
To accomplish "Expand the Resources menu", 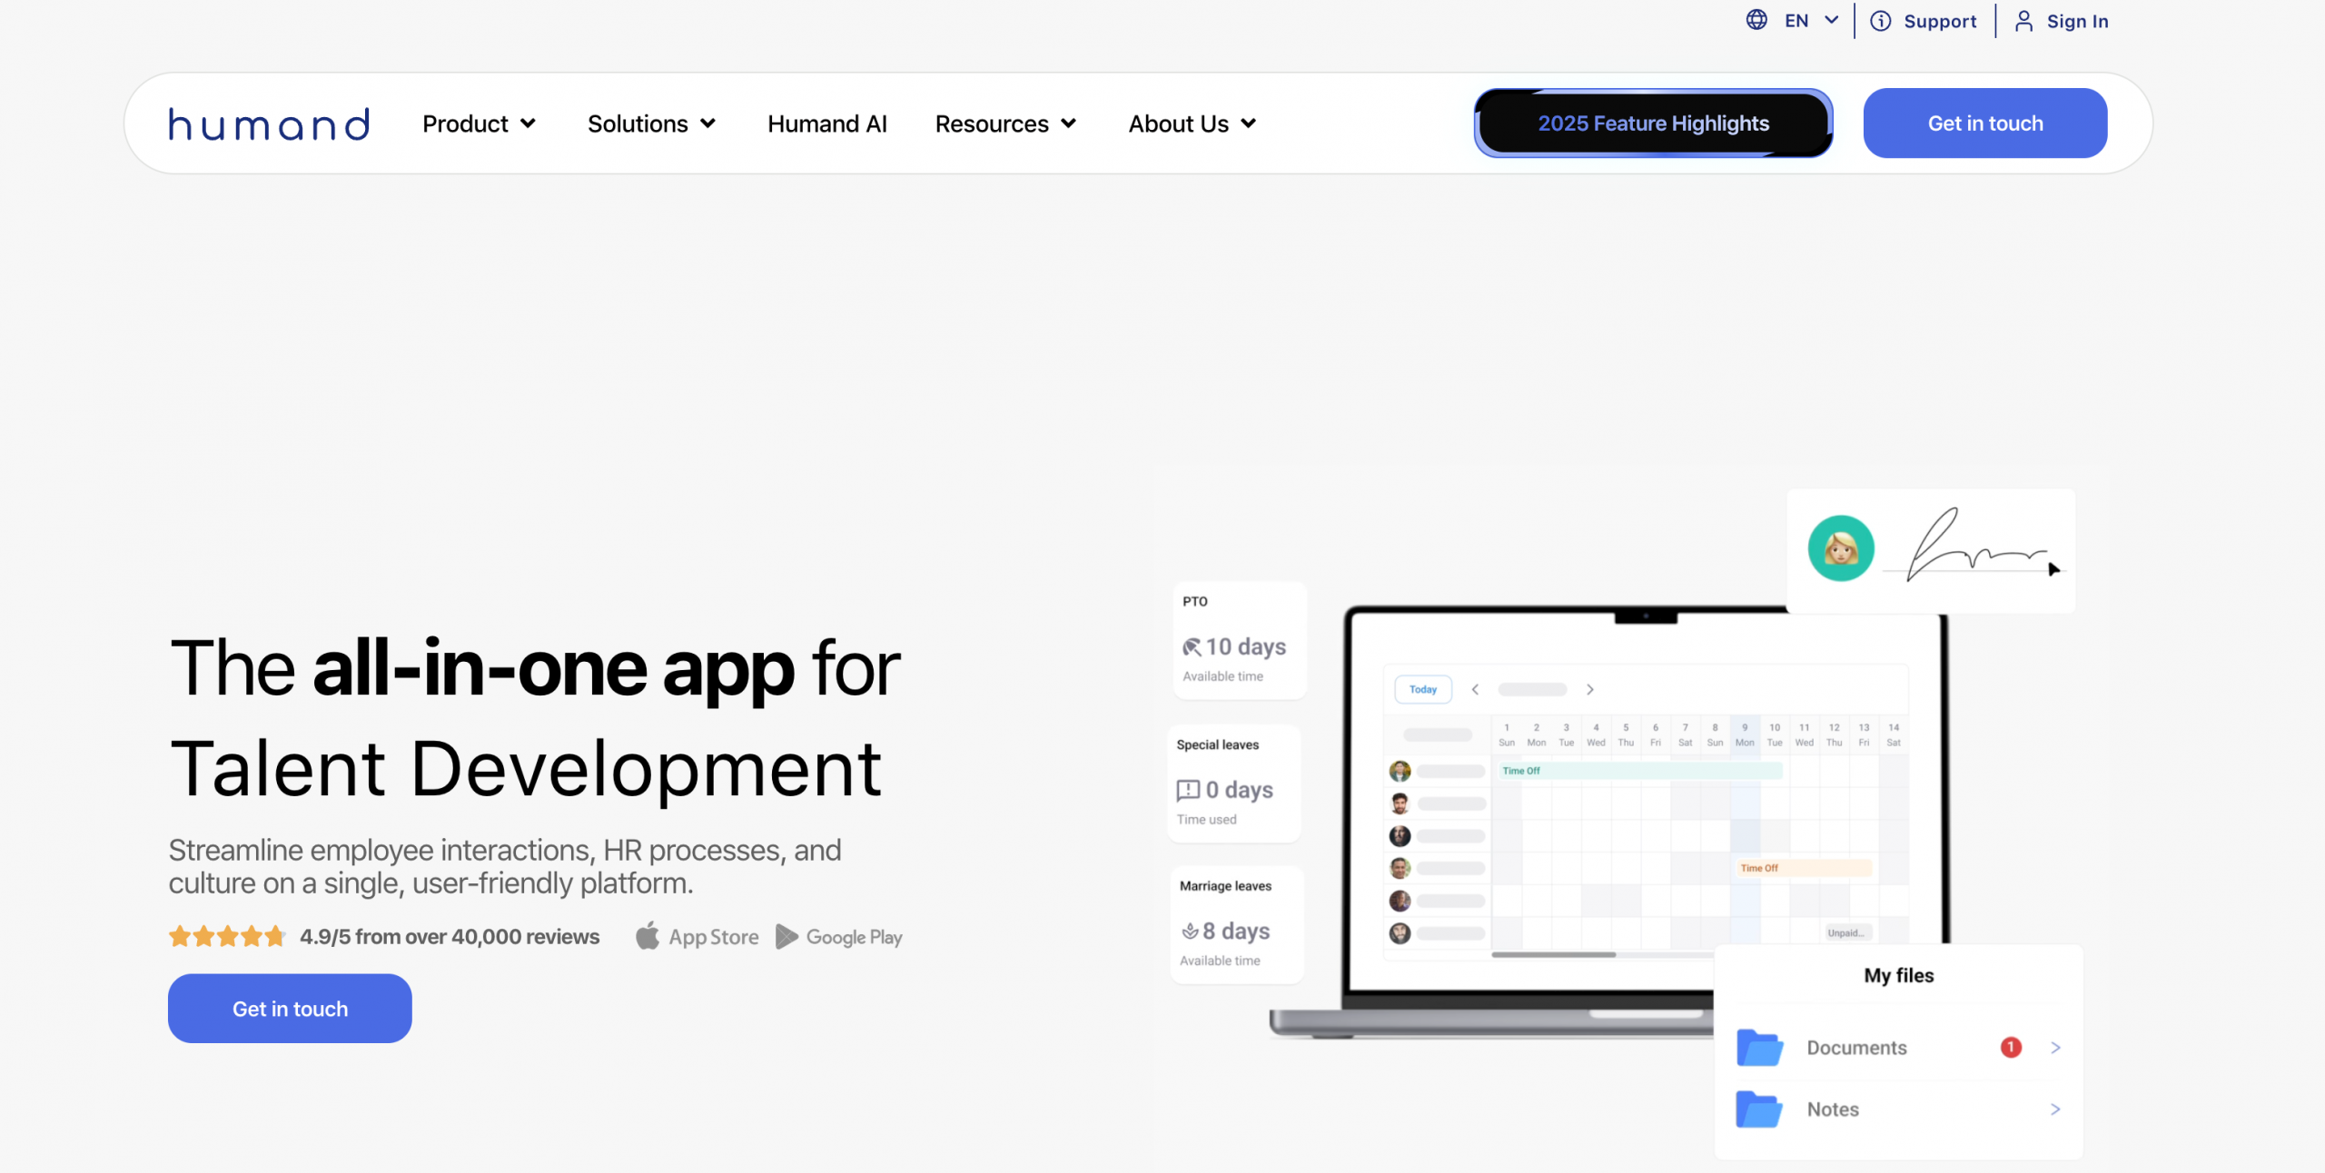I will 1005,123.
